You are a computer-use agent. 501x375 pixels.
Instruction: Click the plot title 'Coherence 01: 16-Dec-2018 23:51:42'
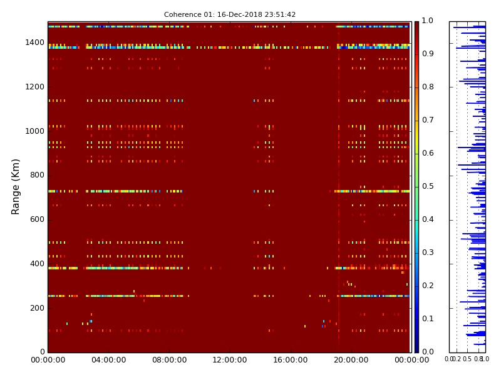click(230, 14)
